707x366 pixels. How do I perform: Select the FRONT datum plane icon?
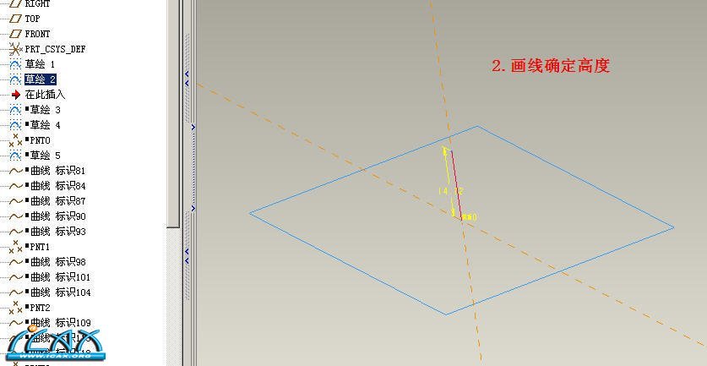pyautogui.click(x=16, y=34)
